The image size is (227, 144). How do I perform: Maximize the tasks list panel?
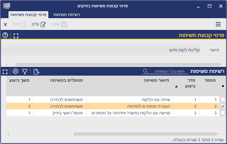[x=5, y=72]
